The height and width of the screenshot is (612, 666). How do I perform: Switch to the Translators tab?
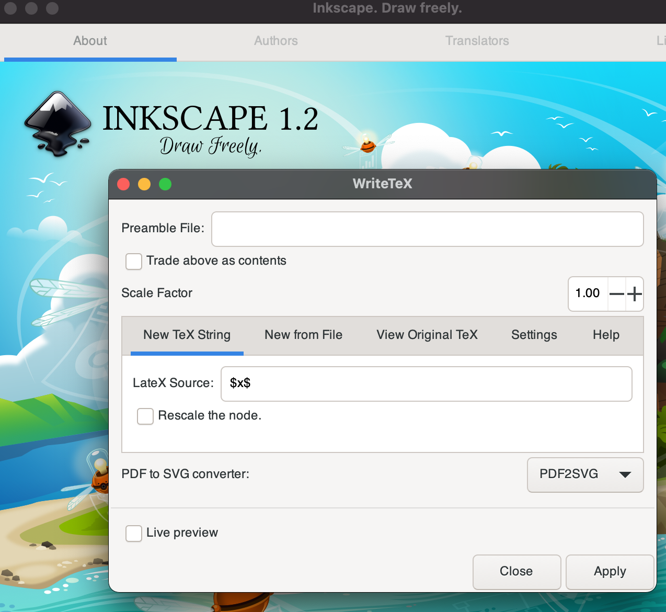(x=477, y=41)
